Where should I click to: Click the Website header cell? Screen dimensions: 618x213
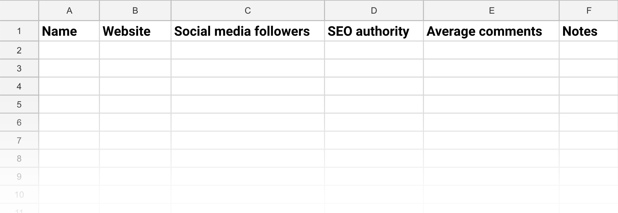135,31
